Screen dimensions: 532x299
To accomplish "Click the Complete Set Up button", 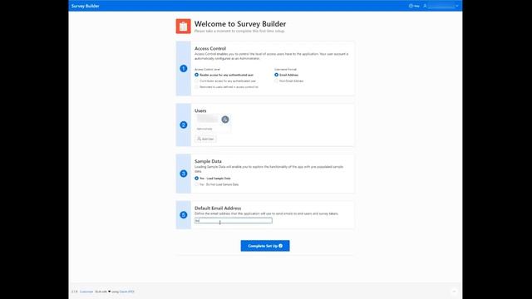I will click(x=265, y=246).
